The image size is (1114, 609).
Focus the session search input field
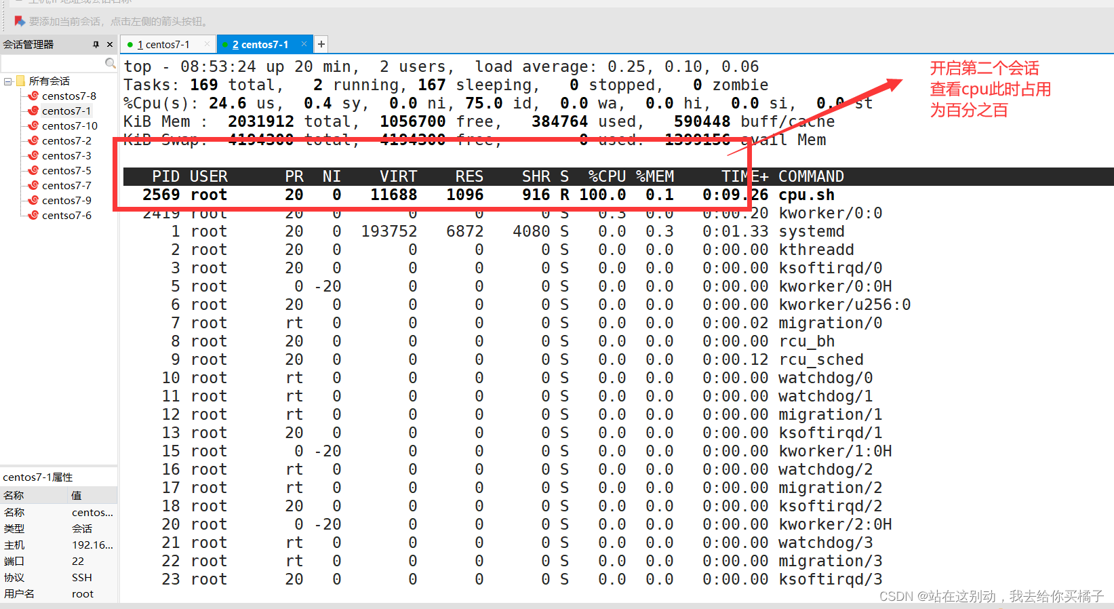tap(53, 63)
